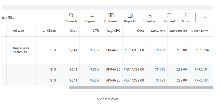Click the horizontal scrollbar under the table
220x104 pixels.
[141, 87]
